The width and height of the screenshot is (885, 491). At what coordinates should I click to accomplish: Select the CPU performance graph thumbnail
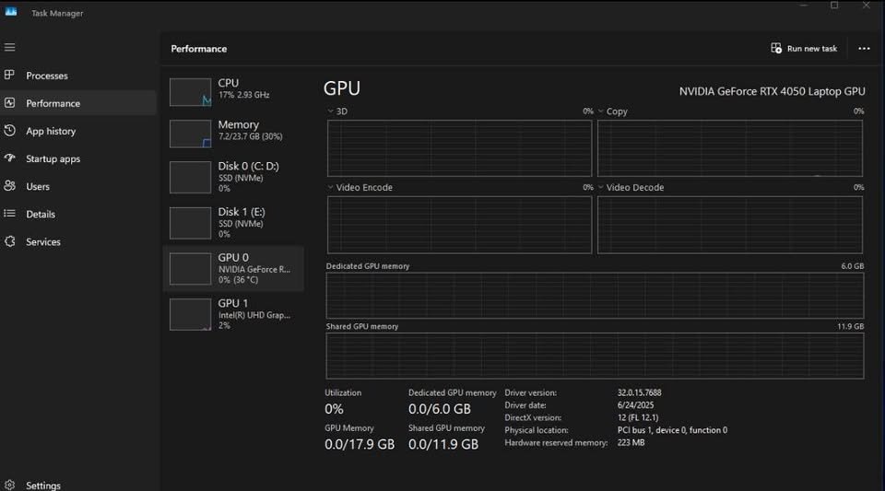pos(190,92)
